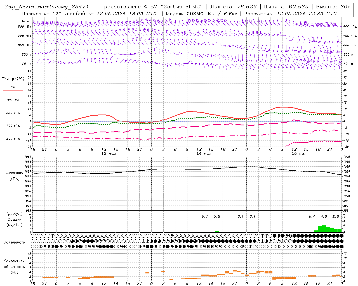This screenshot has width=358, height=286.
Task: Select forecast start time 12.05.2025 18:00 UTC
Action: pos(126,14)
